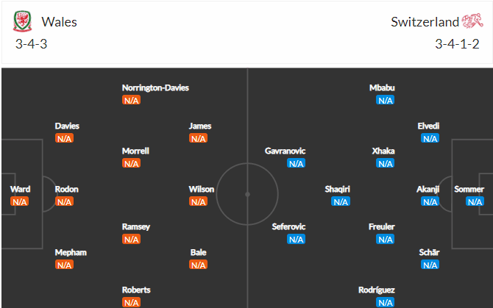
Task: Click the Switzerland team name
Action: coord(425,22)
